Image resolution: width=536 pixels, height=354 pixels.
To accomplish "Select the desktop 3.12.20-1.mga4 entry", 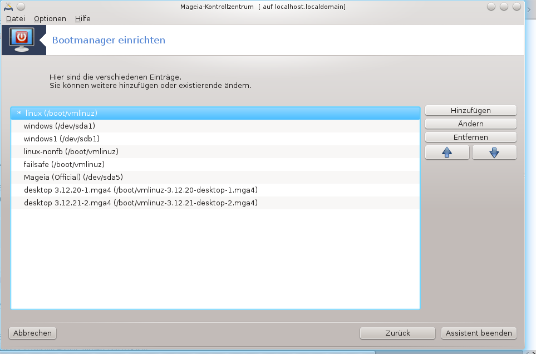I will pos(215,190).
